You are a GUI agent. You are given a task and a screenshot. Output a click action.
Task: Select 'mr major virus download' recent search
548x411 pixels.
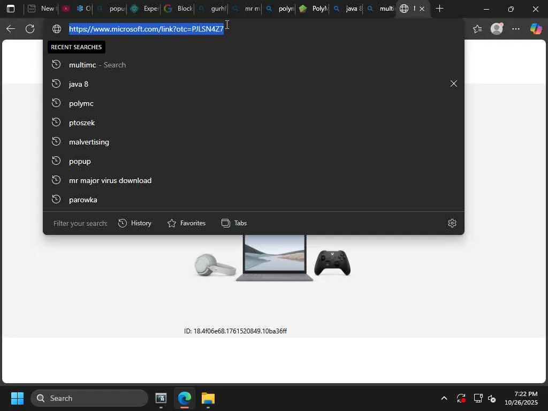(x=253, y=180)
